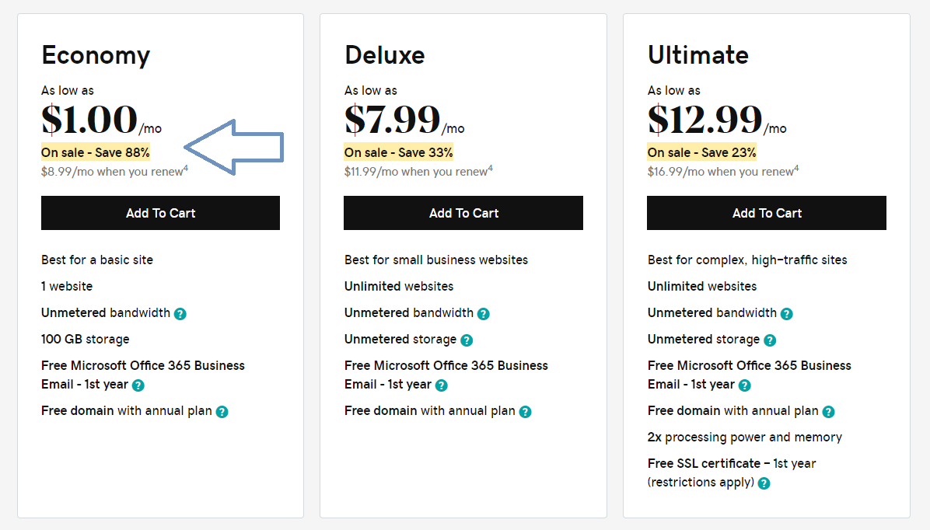Click help icon next to Economy Free domain

click(x=222, y=411)
